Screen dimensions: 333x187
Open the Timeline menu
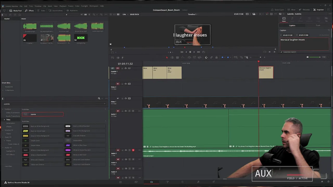coord(38,6)
